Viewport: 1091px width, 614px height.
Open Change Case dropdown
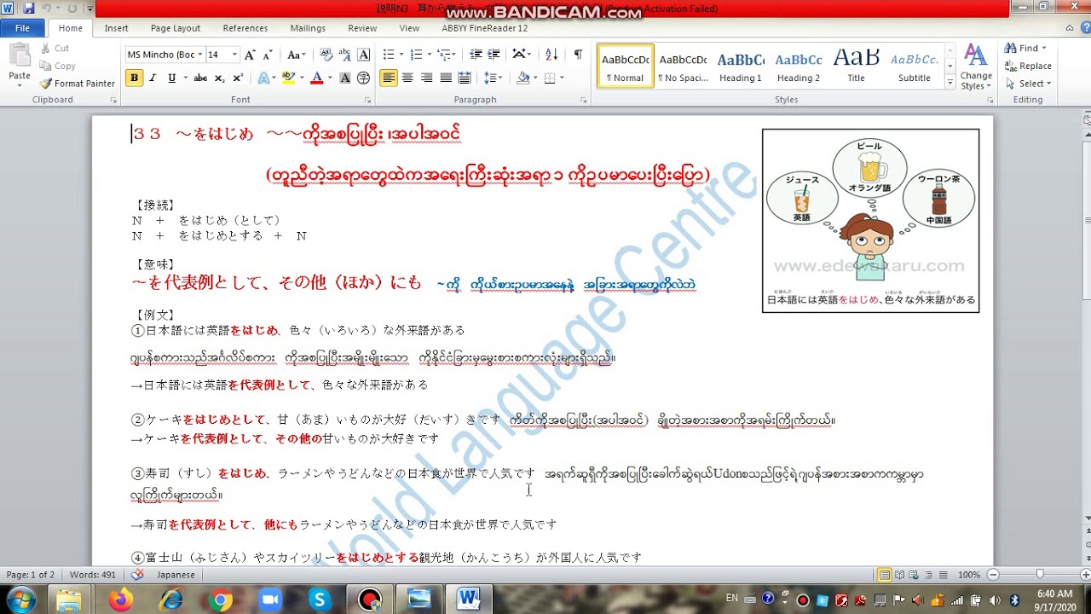(296, 55)
